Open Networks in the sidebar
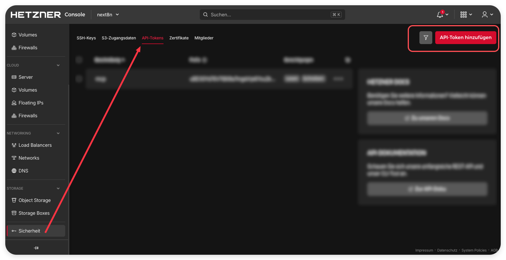 pyautogui.click(x=36, y=158)
